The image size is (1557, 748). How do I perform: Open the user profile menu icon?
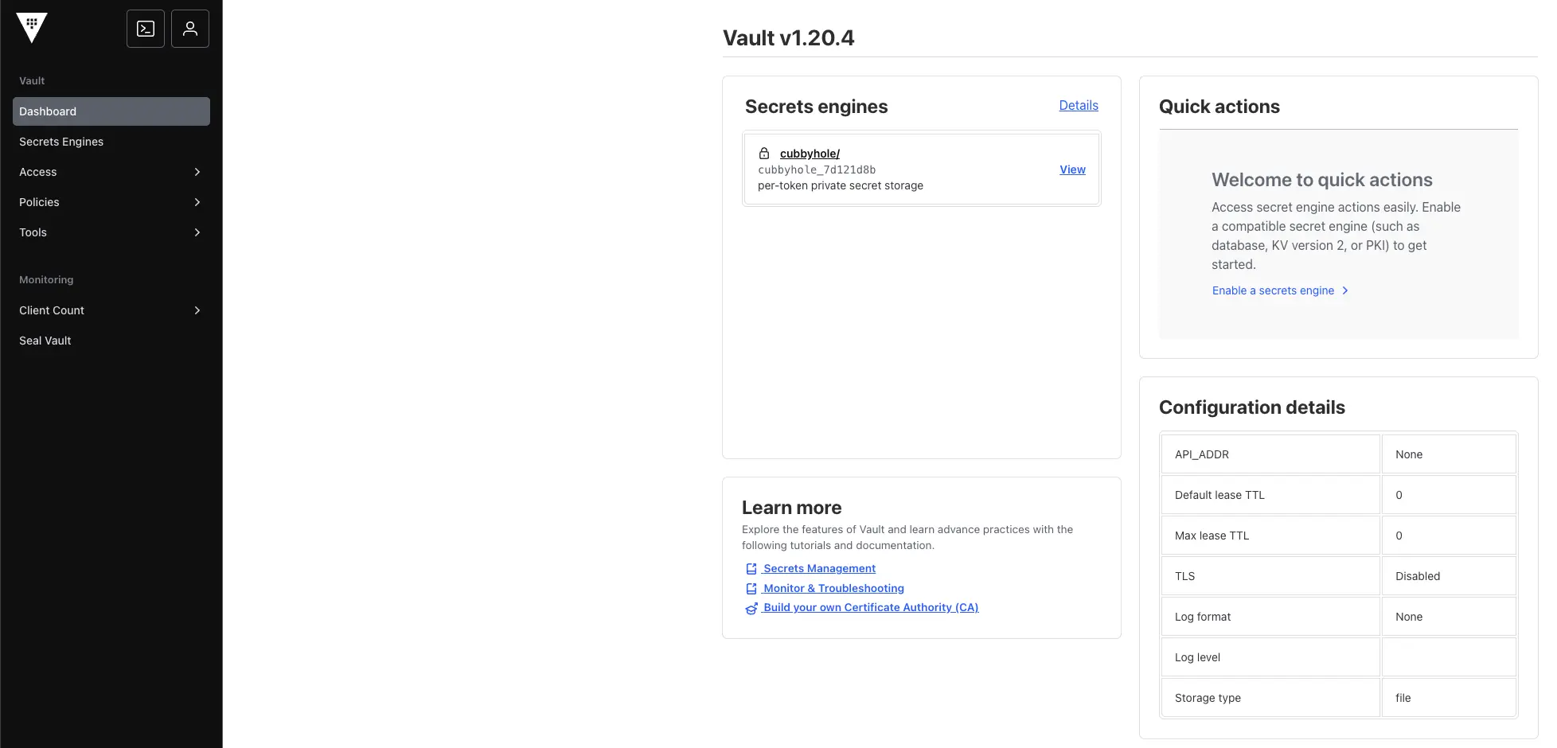click(190, 29)
